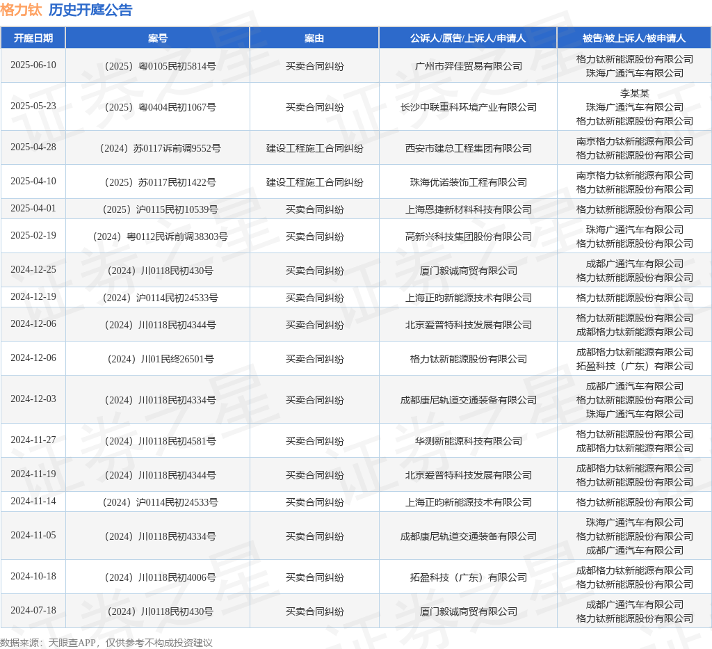This screenshot has height=649, width=712.
Task: Select the date 2024-12-25
Action: (33, 270)
